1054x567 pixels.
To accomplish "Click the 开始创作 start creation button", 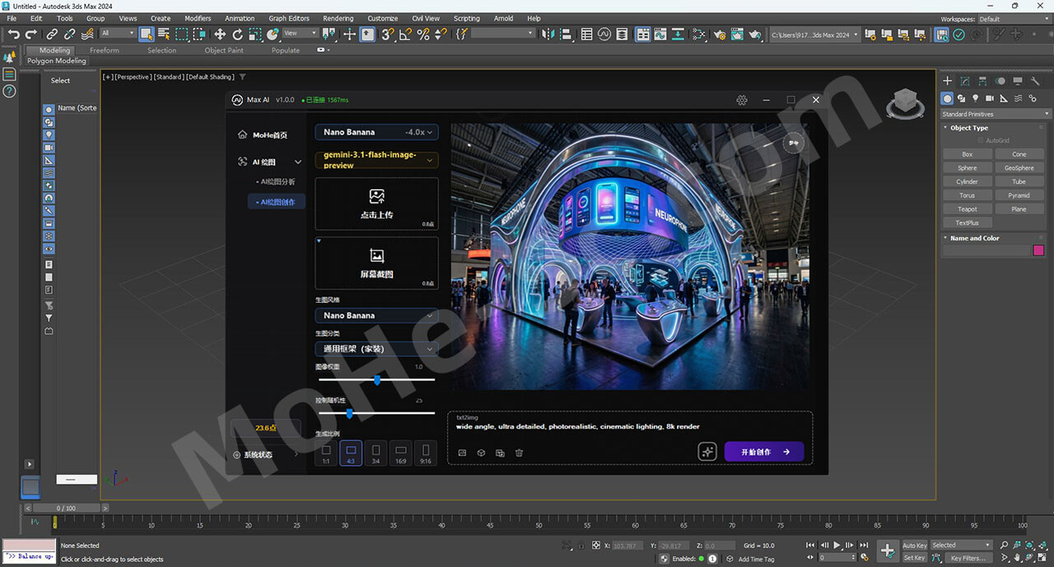I will click(x=764, y=452).
